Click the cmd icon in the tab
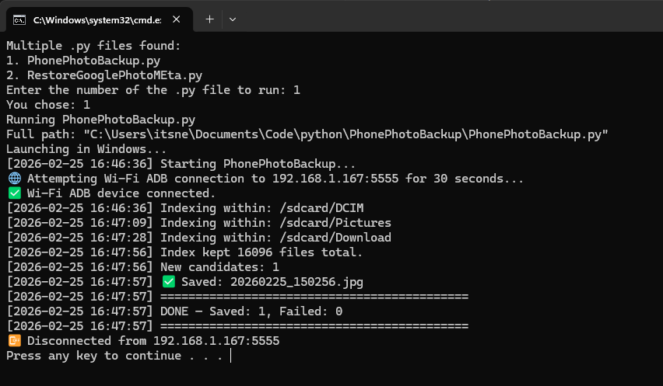 [19, 19]
